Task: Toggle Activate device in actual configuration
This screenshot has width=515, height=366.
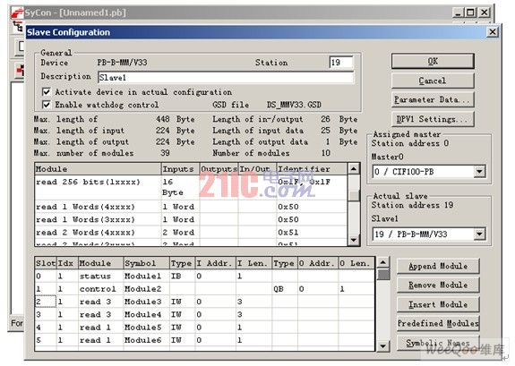Action: pyautogui.click(x=47, y=91)
